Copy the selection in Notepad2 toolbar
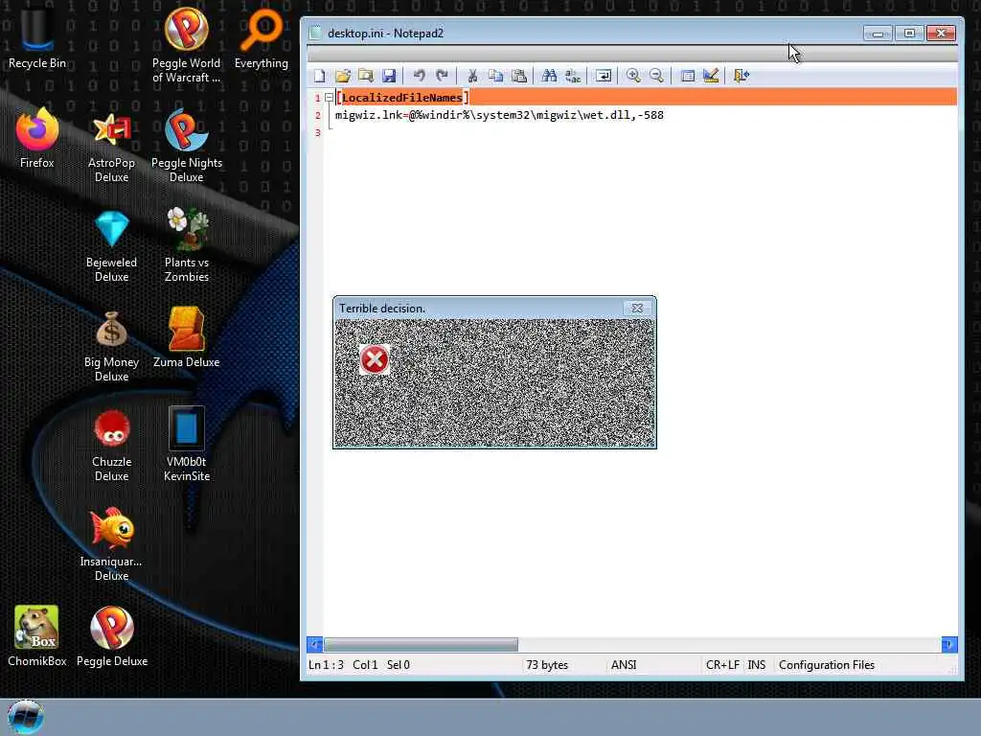 tap(495, 76)
